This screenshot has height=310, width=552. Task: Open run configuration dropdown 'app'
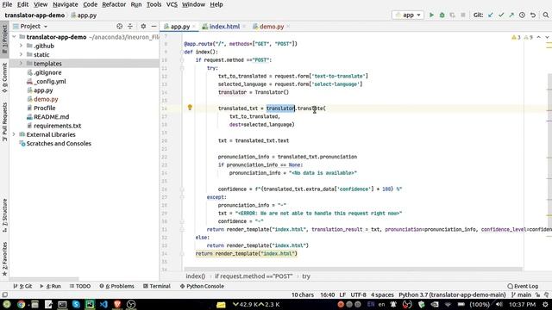(408, 15)
